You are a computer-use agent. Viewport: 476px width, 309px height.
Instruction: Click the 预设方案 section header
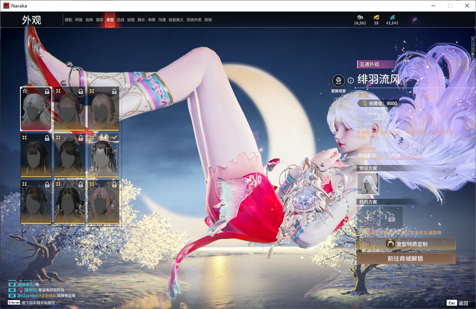(x=368, y=168)
